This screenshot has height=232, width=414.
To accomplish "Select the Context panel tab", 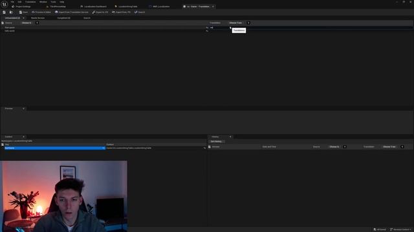I will pyautogui.click(x=8, y=137).
